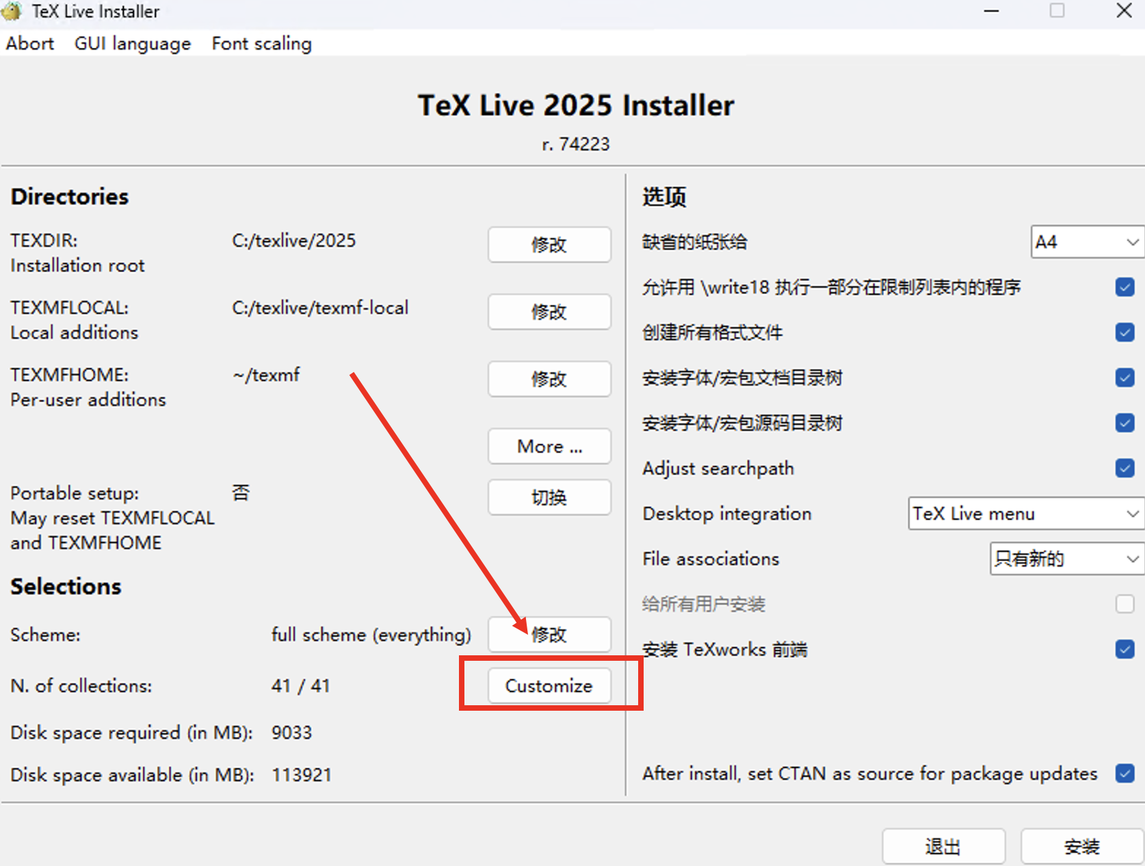
Task: Click the C:/texlive/texmf-local path text
Action: tap(320, 308)
